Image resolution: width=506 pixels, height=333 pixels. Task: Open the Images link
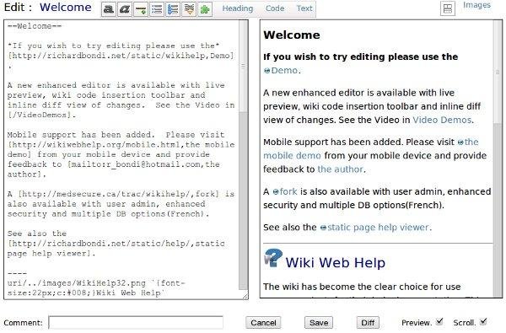click(476, 5)
